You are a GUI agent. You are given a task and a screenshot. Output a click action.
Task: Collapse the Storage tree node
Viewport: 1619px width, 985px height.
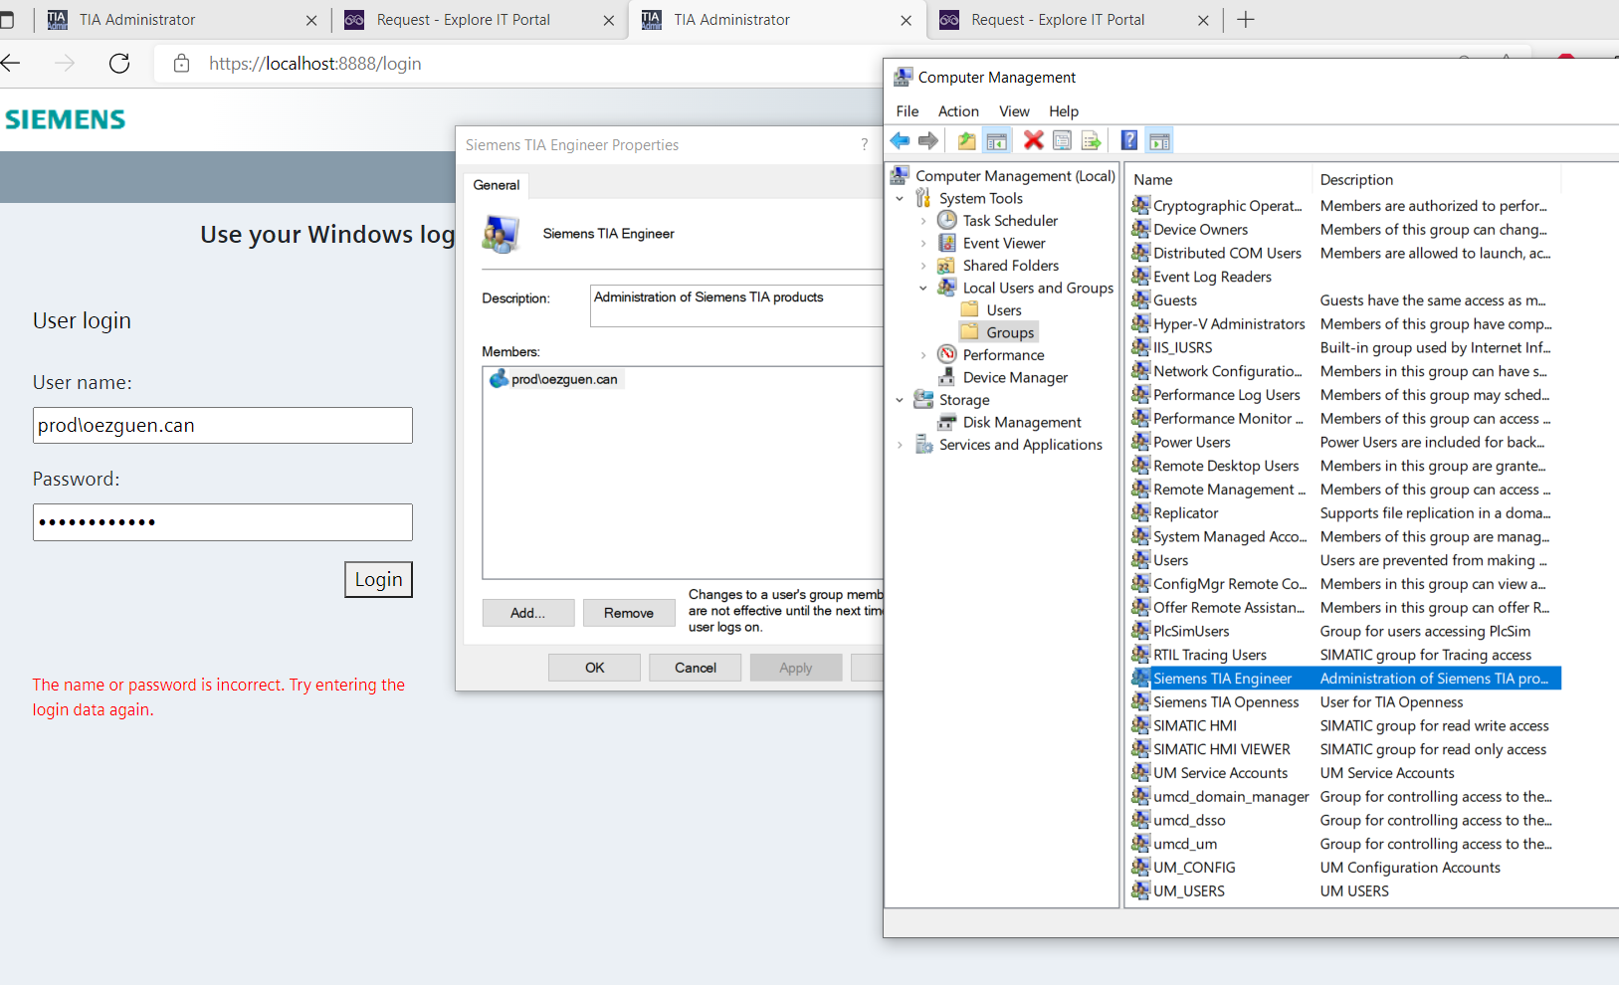pyautogui.click(x=900, y=400)
